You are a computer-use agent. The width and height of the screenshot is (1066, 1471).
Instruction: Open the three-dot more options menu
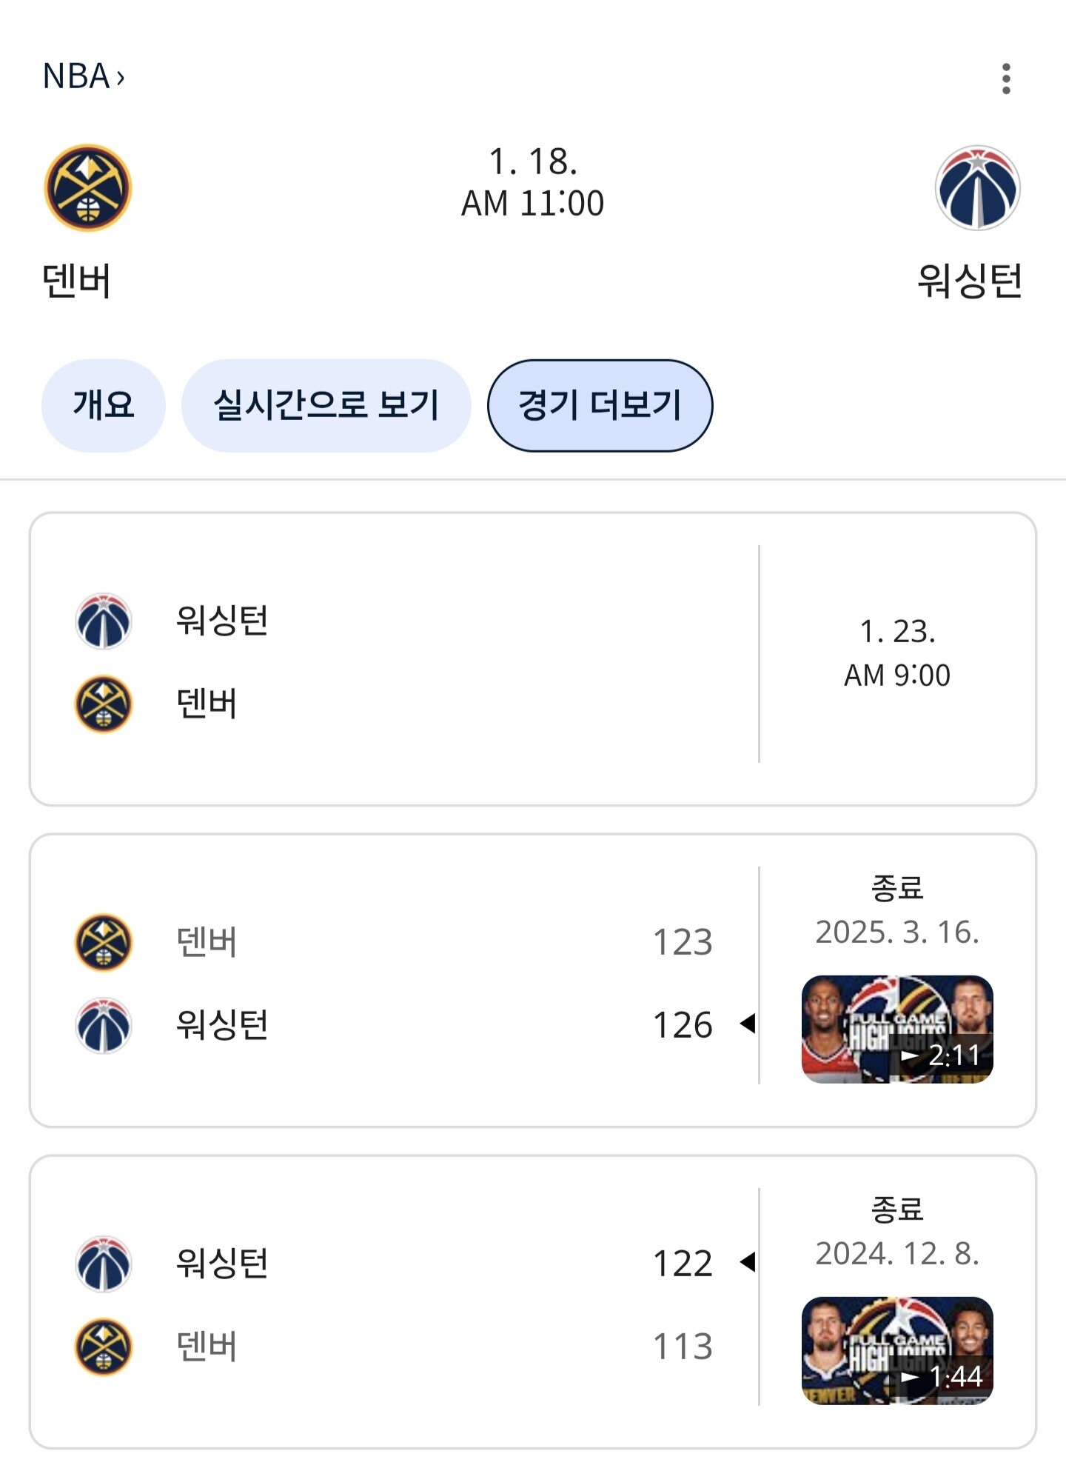pos(1005,79)
